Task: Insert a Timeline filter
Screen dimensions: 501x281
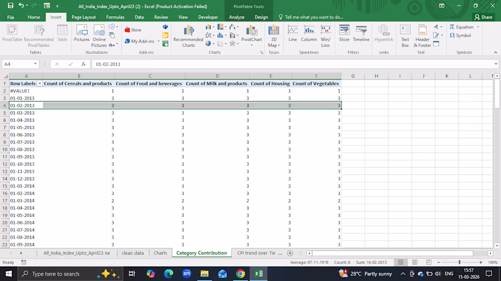Action: pyautogui.click(x=361, y=34)
